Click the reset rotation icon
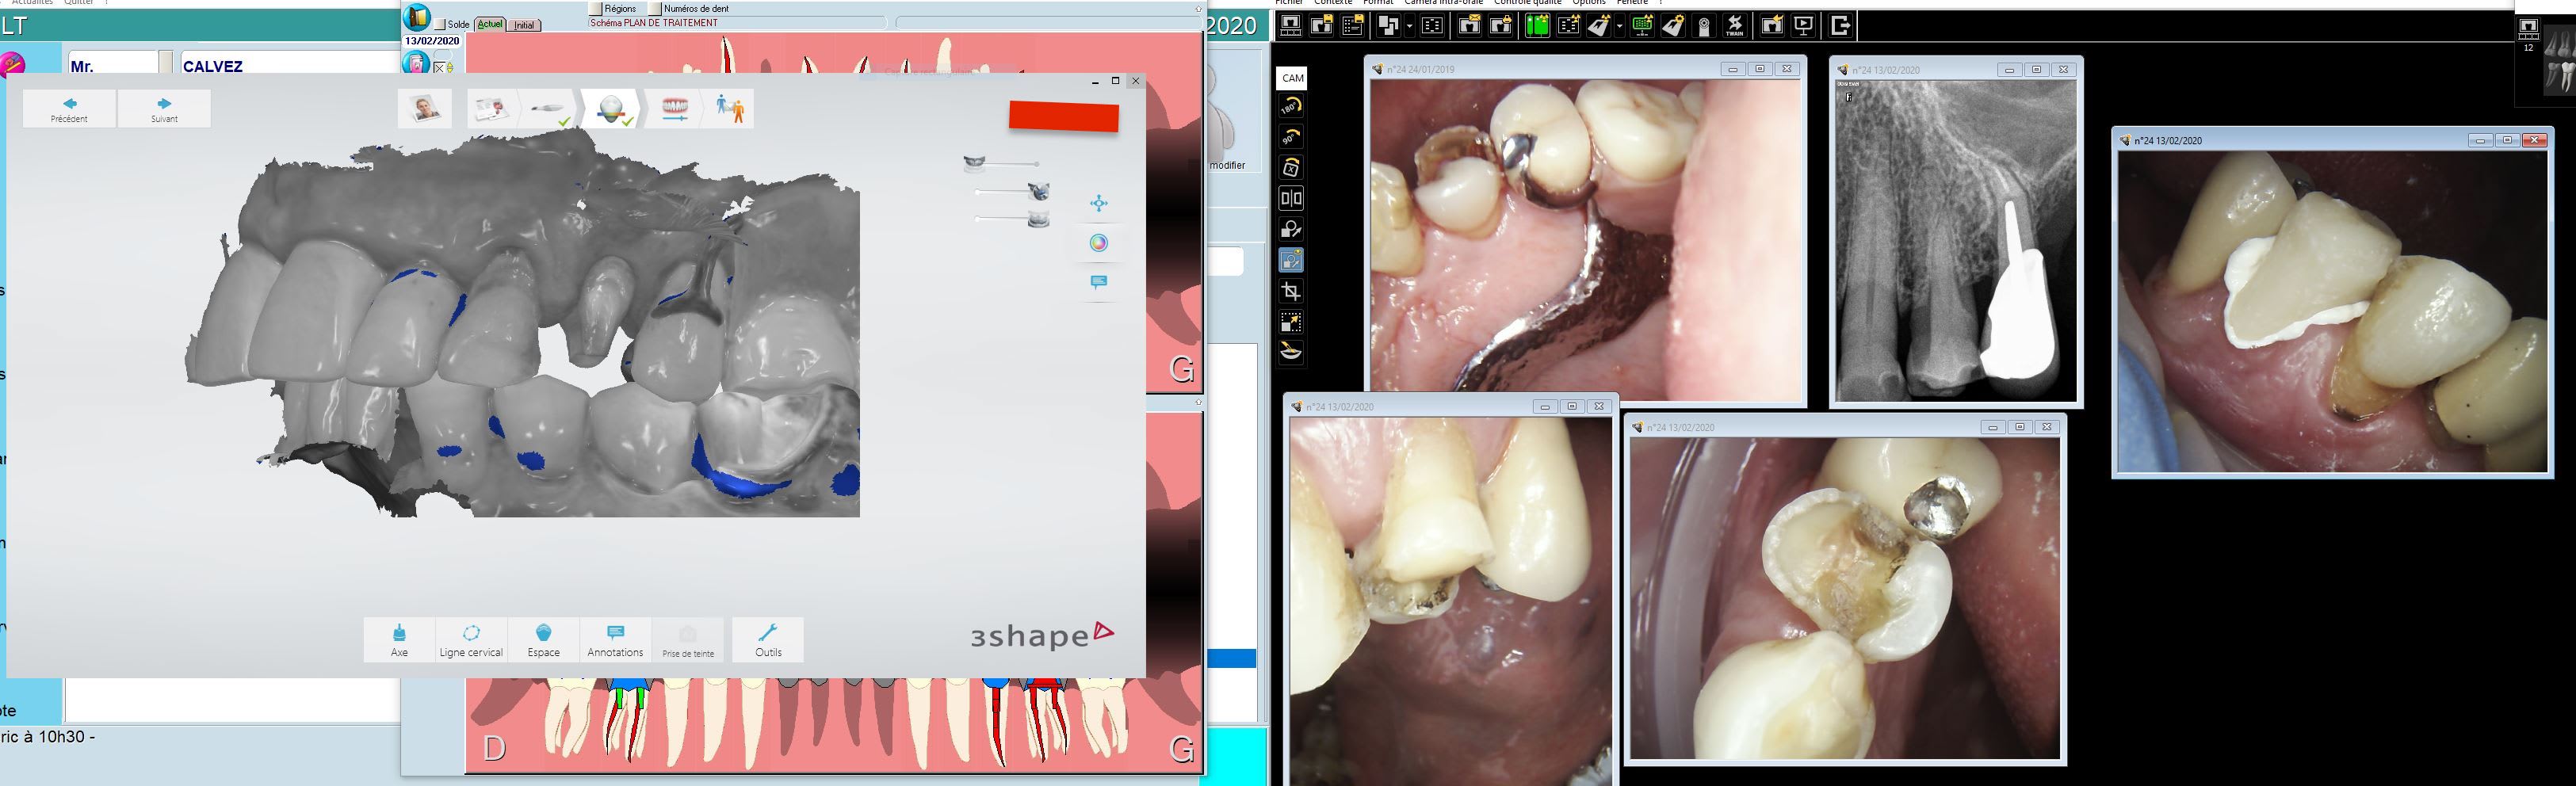 (x=1291, y=168)
